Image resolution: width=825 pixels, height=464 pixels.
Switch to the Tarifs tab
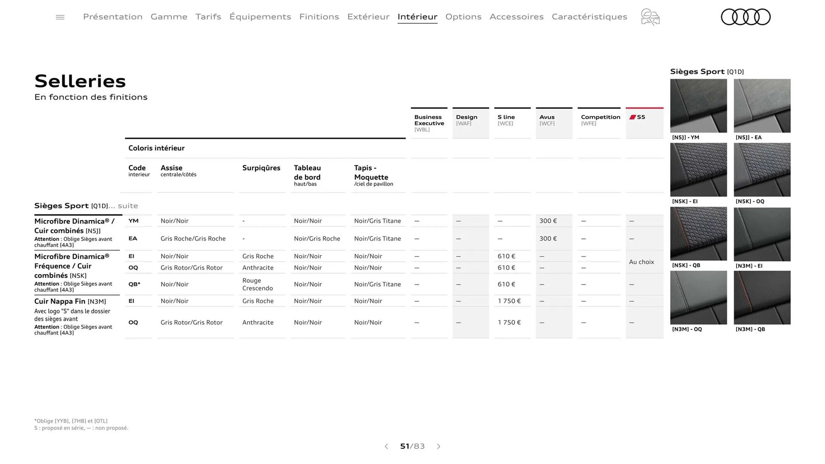coord(208,17)
